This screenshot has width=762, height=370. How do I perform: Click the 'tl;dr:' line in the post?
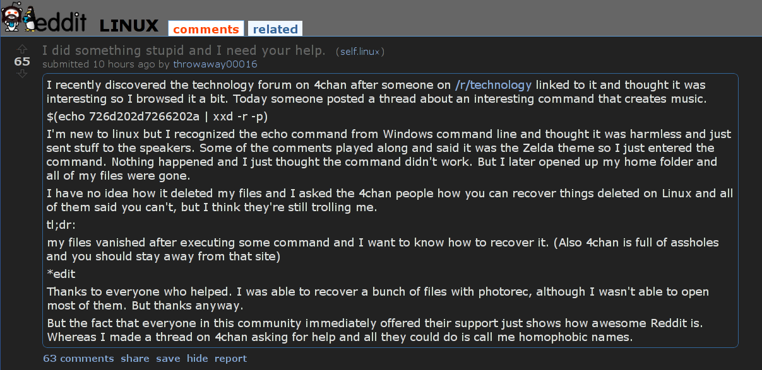[61, 225]
